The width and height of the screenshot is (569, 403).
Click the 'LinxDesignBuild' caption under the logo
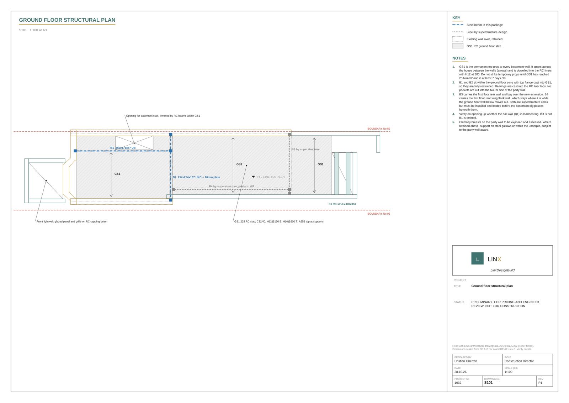click(x=502, y=270)
